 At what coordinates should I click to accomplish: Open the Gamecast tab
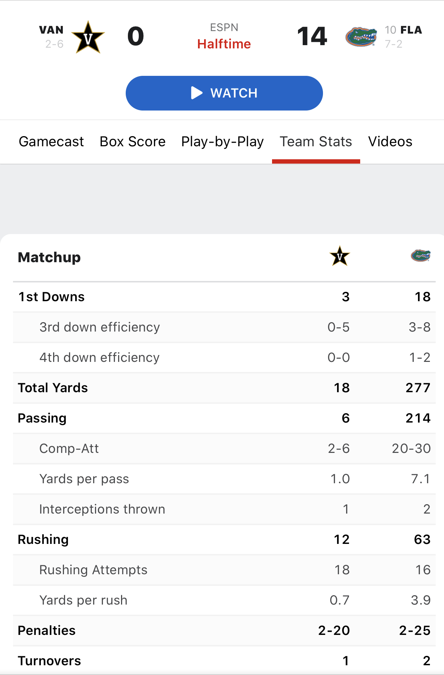tap(51, 142)
